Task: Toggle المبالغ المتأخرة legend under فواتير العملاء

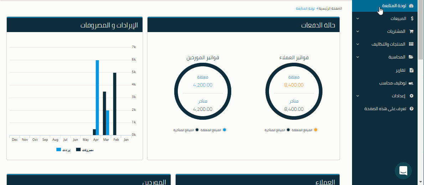Action: point(288,130)
